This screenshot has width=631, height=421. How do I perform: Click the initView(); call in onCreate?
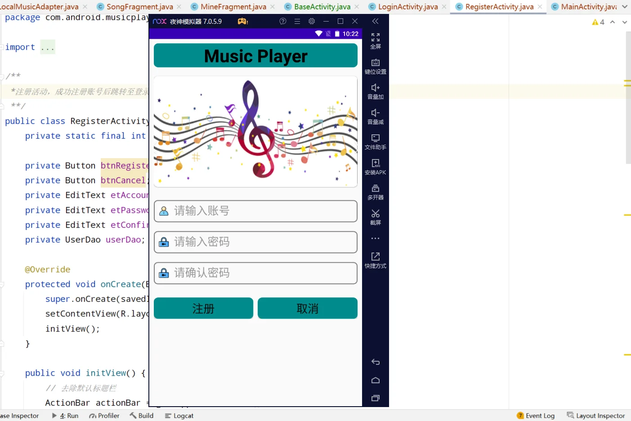[x=72, y=329]
